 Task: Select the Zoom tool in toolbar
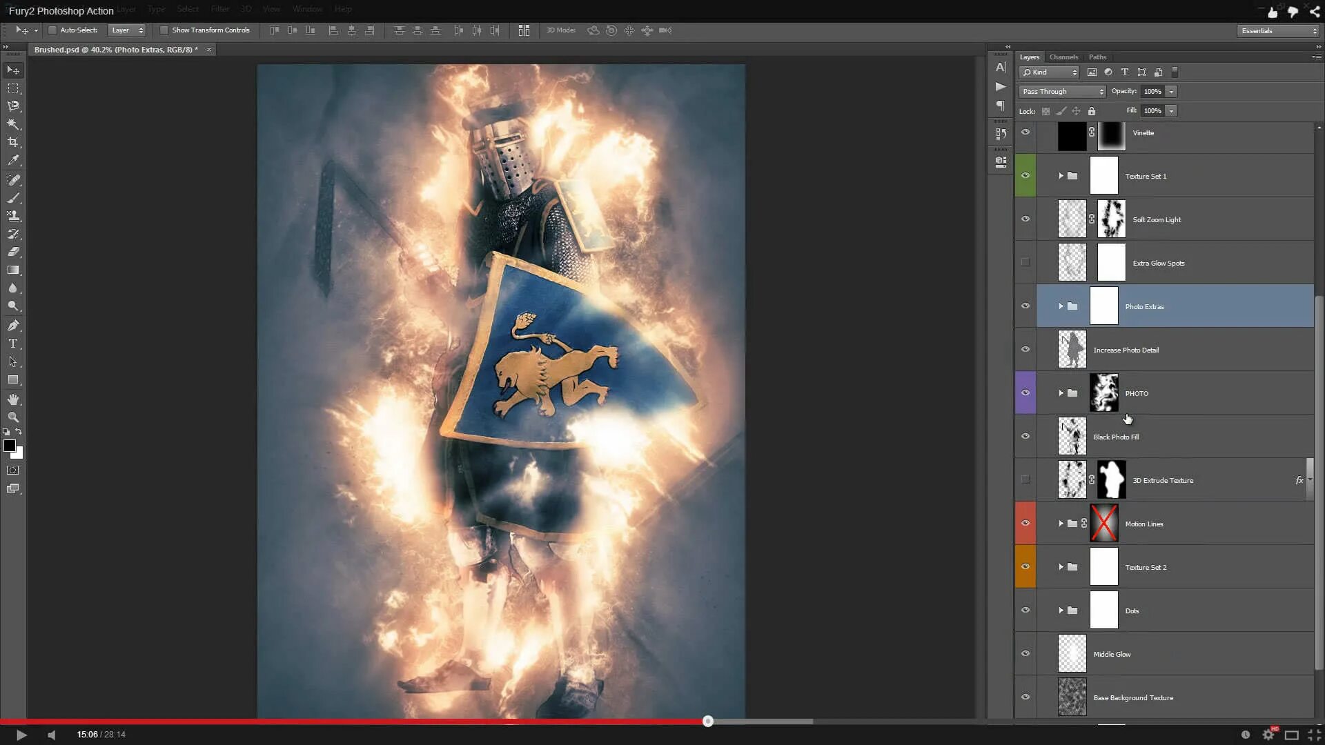click(x=13, y=417)
